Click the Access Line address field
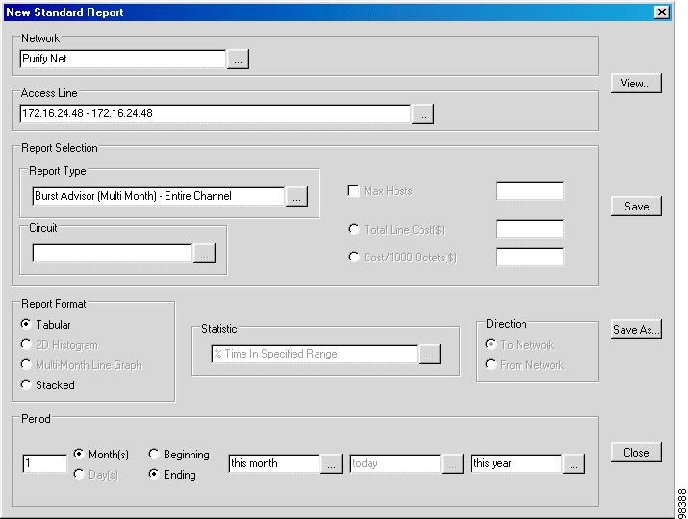Image resolution: width=688 pixels, height=519 pixels. point(216,113)
